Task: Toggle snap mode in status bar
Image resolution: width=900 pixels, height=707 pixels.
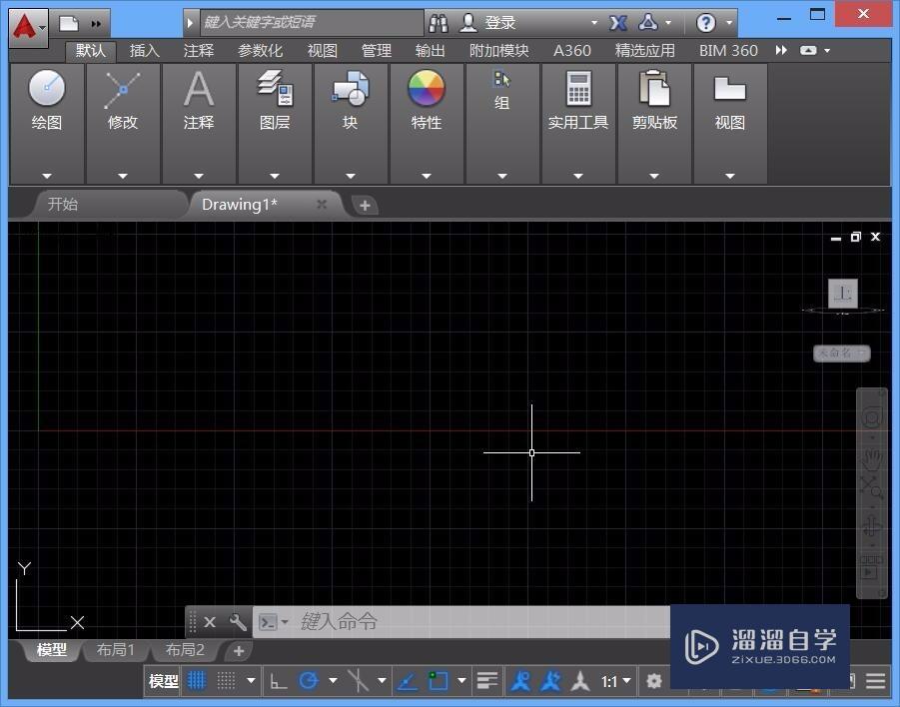Action: click(228, 680)
